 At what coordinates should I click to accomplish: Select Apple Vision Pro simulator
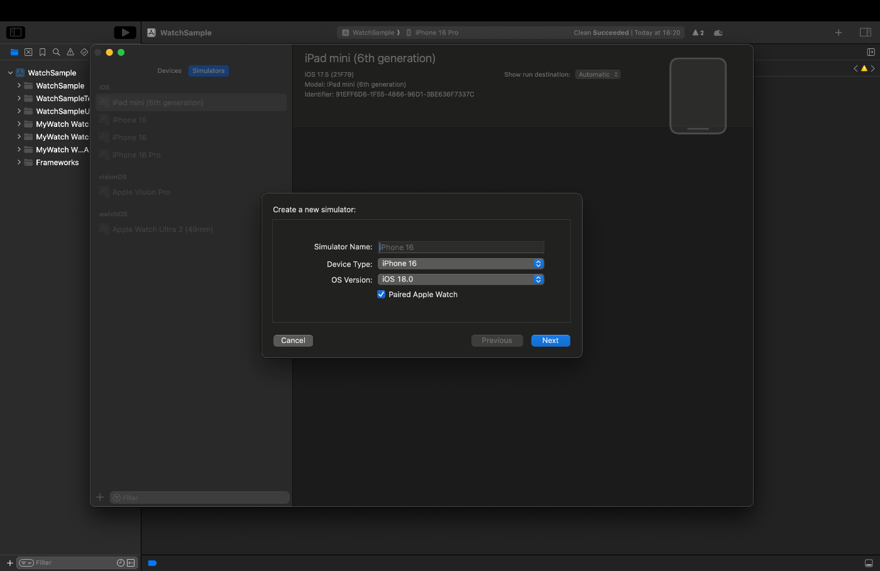tap(191, 192)
